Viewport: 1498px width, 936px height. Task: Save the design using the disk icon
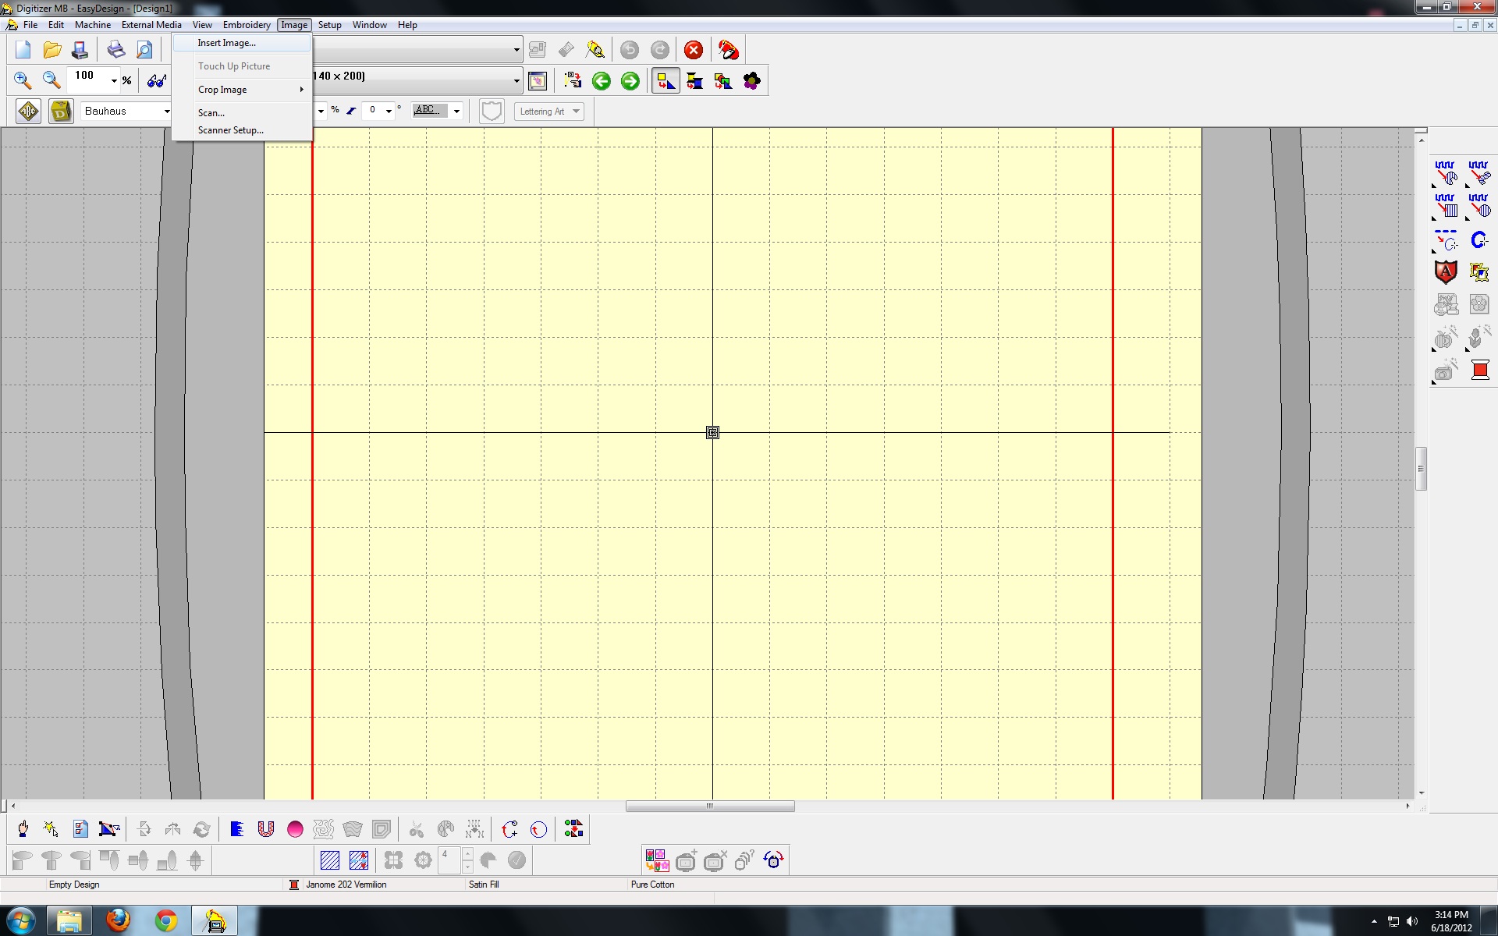[80, 51]
